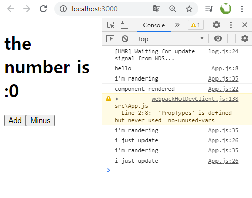The height and width of the screenshot is (198, 252).
Task: Open the top JavaScript context dropdown
Action: coord(171,39)
